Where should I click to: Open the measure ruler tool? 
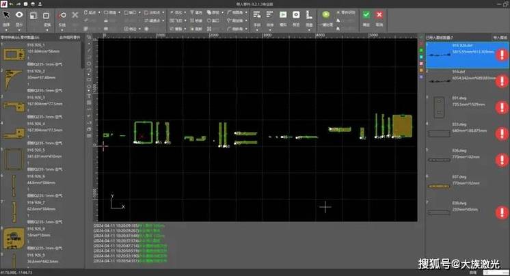pos(309,15)
